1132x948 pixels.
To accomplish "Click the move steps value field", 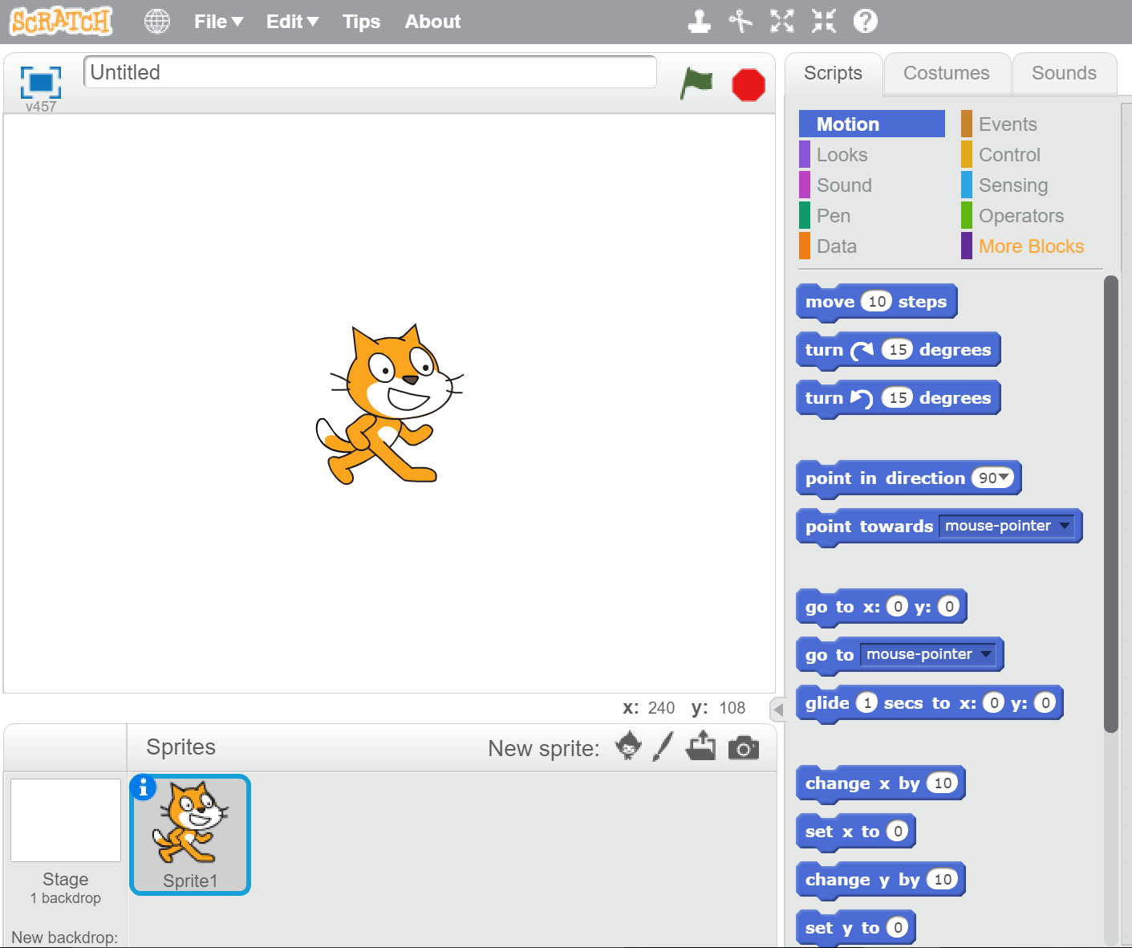I will click(x=877, y=301).
